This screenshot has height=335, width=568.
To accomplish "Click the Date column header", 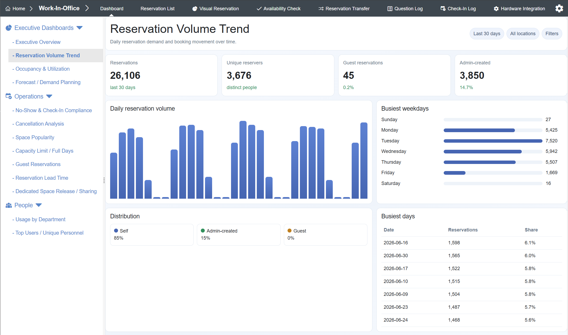I will pos(389,230).
